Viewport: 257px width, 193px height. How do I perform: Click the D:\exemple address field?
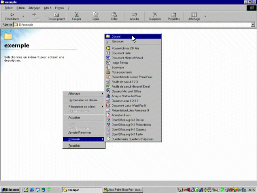tap(132, 25)
